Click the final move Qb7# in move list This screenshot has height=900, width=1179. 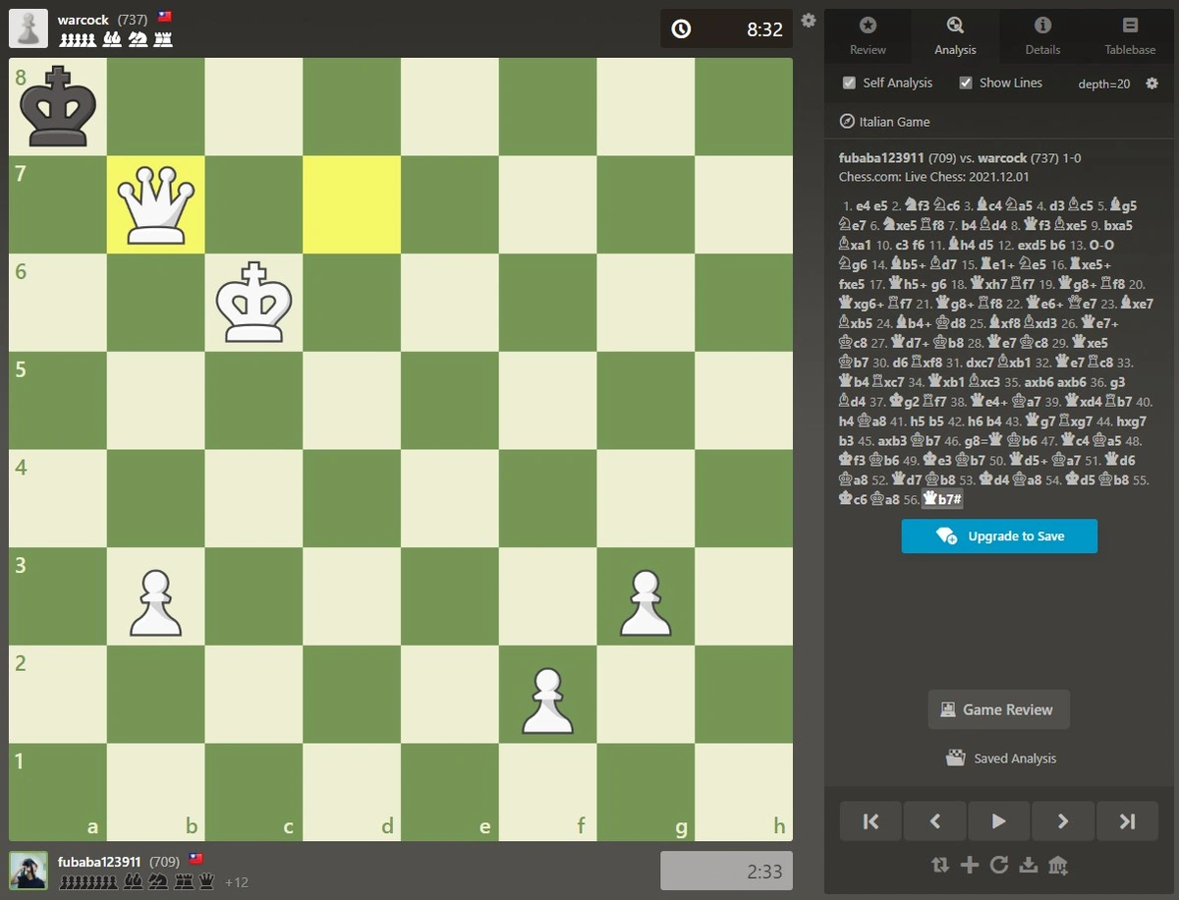point(942,500)
